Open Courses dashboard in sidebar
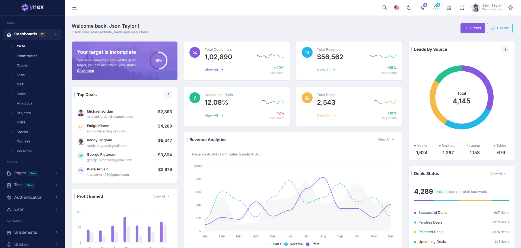Viewport: 521px width, 248px height. [23, 141]
